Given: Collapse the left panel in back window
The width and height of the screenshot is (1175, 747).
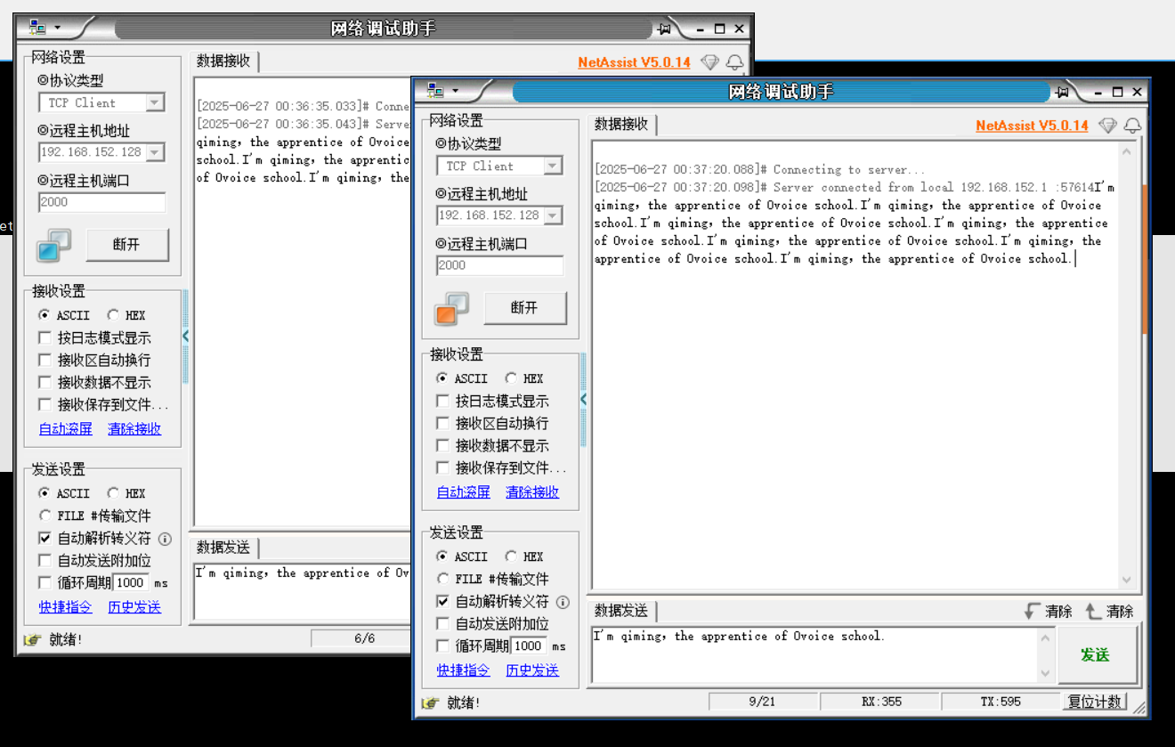Looking at the screenshot, I should click(x=186, y=337).
